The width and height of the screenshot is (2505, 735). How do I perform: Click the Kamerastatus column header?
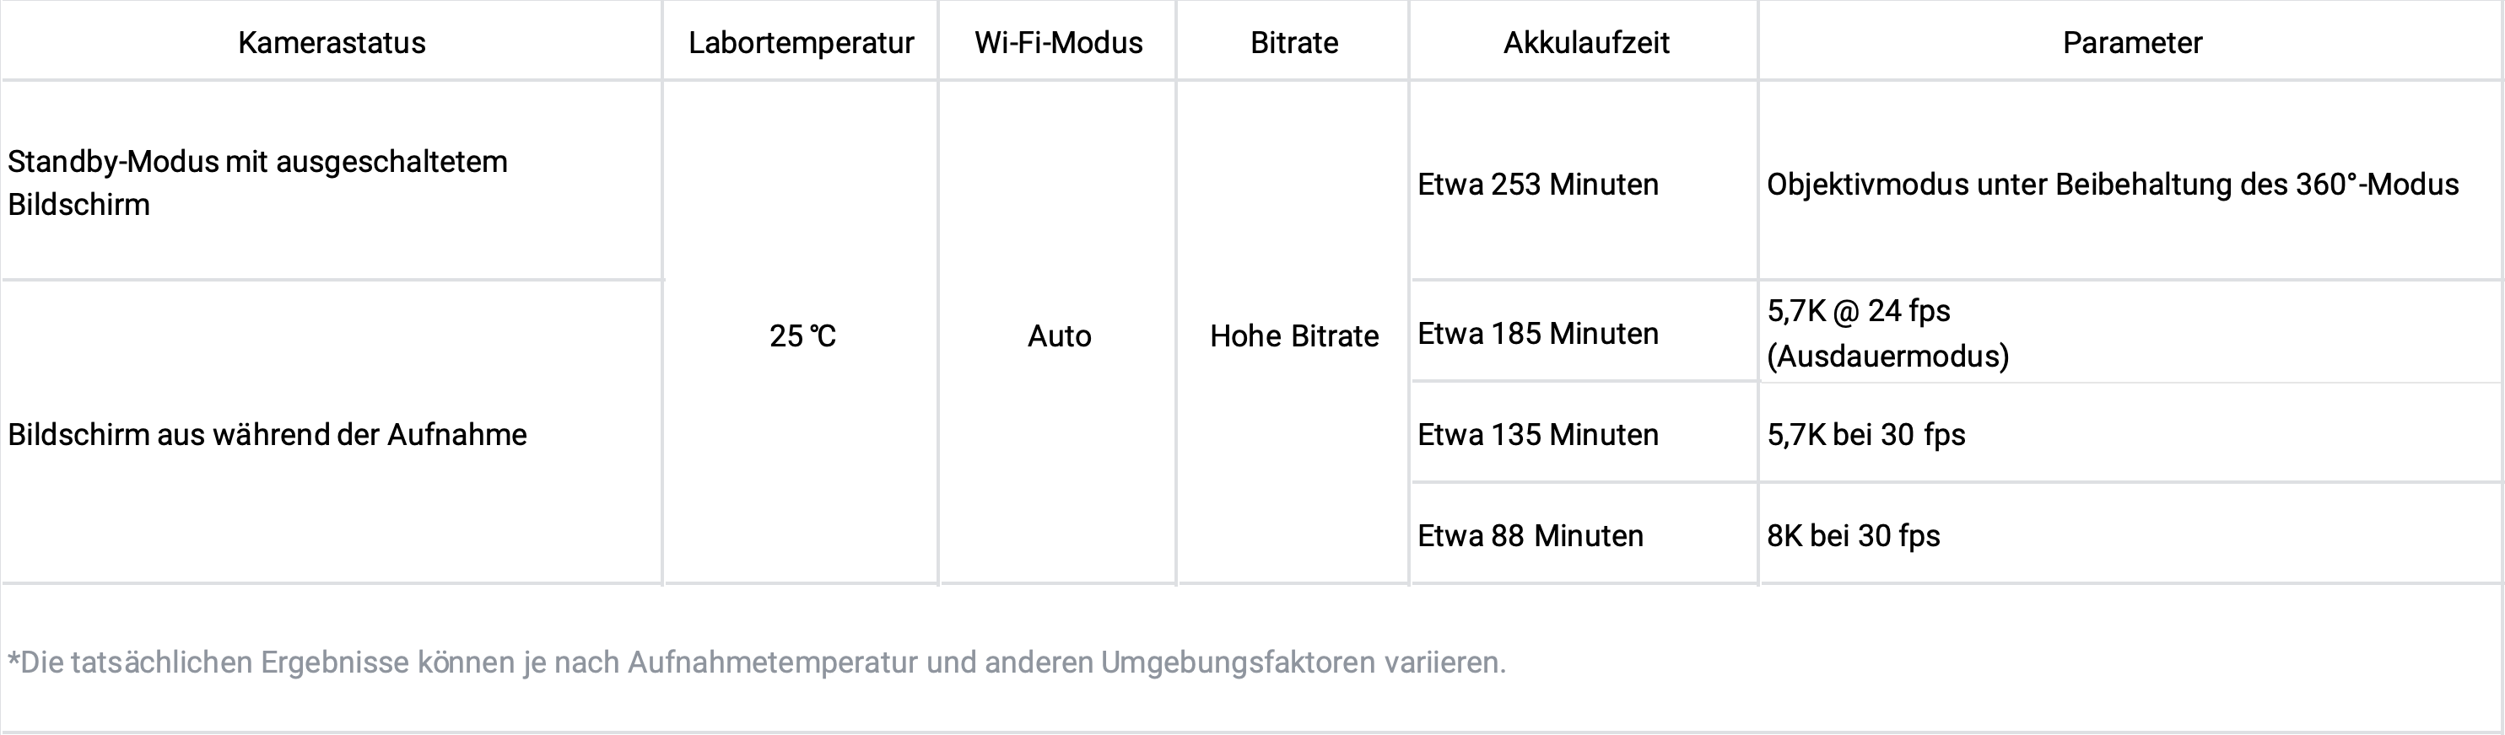[x=332, y=42]
